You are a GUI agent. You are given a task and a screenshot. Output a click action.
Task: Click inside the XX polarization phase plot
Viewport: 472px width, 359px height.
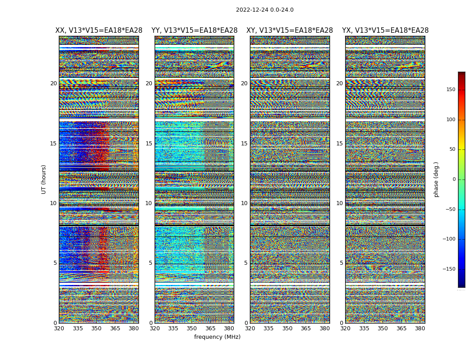[99, 179]
